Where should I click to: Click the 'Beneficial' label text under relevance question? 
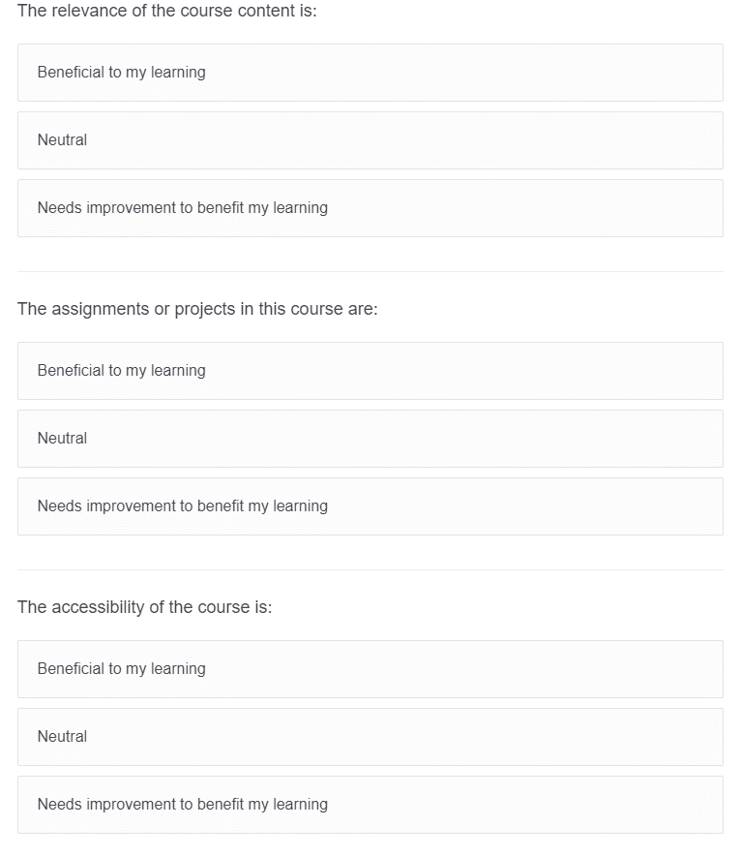tap(121, 73)
